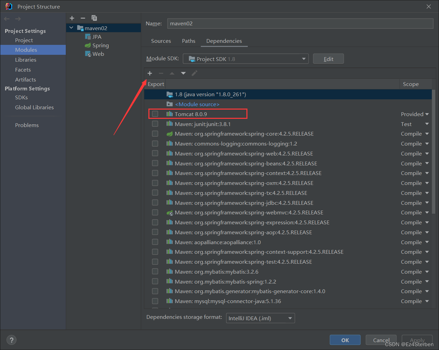The width and height of the screenshot is (439, 350).
Task: Switch to the Paths tab
Action: coord(188,41)
